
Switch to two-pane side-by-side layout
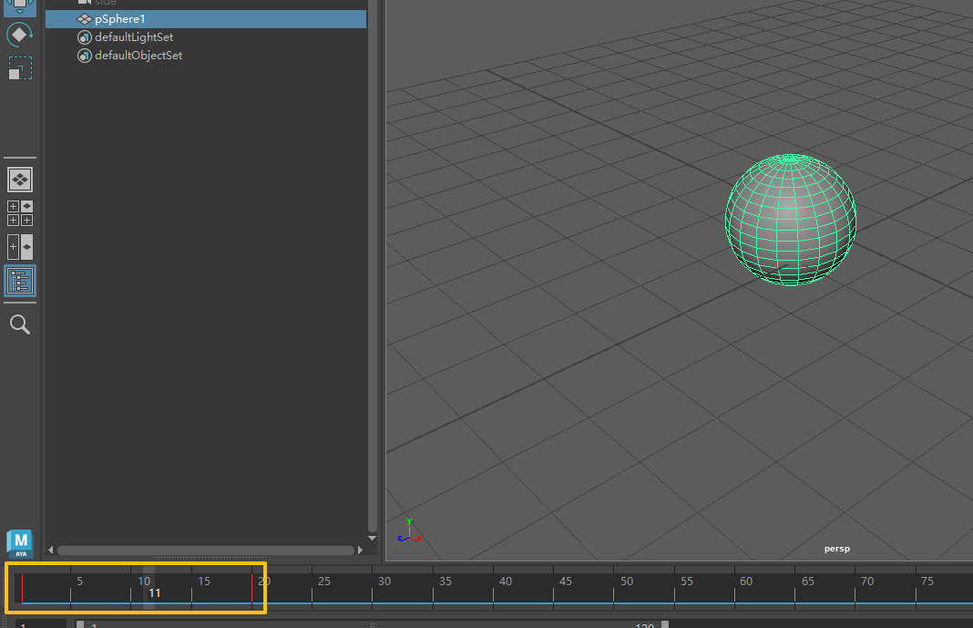[20, 247]
